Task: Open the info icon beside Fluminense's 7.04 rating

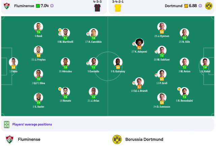Action: [x=52, y=6]
